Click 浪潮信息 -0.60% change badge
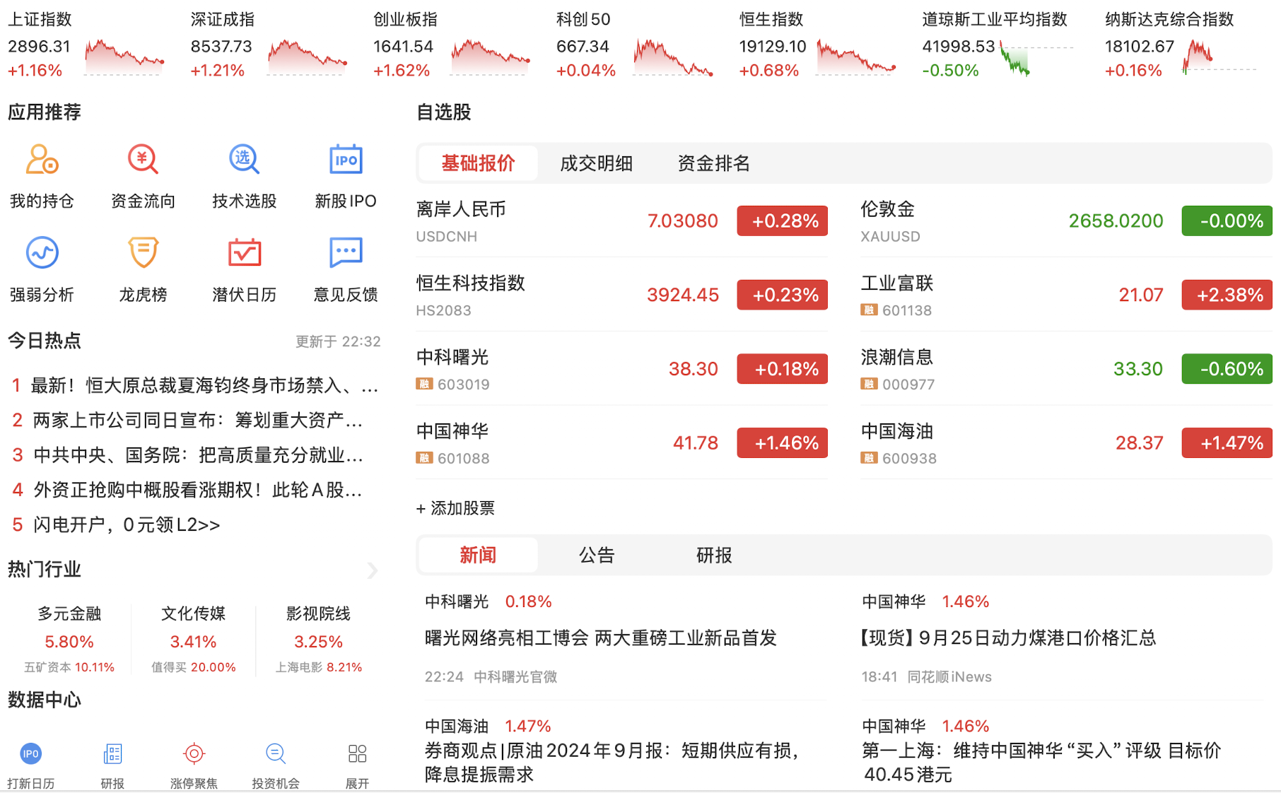 tap(1227, 369)
